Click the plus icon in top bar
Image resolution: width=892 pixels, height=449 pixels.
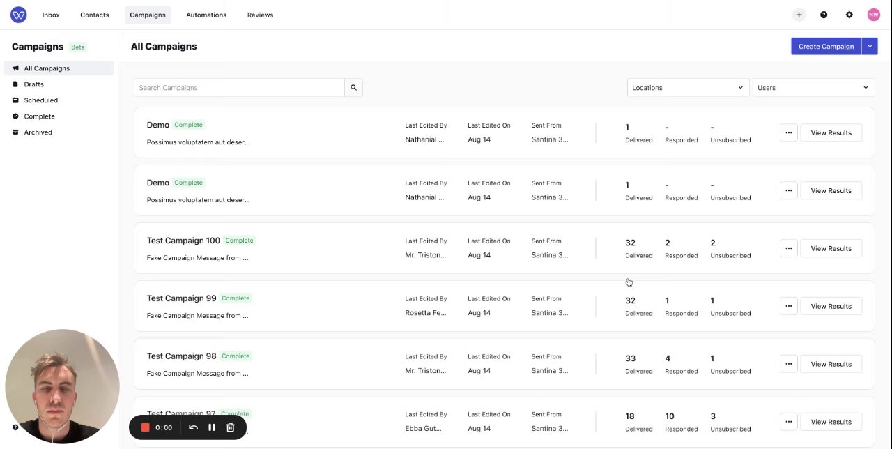pos(799,15)
